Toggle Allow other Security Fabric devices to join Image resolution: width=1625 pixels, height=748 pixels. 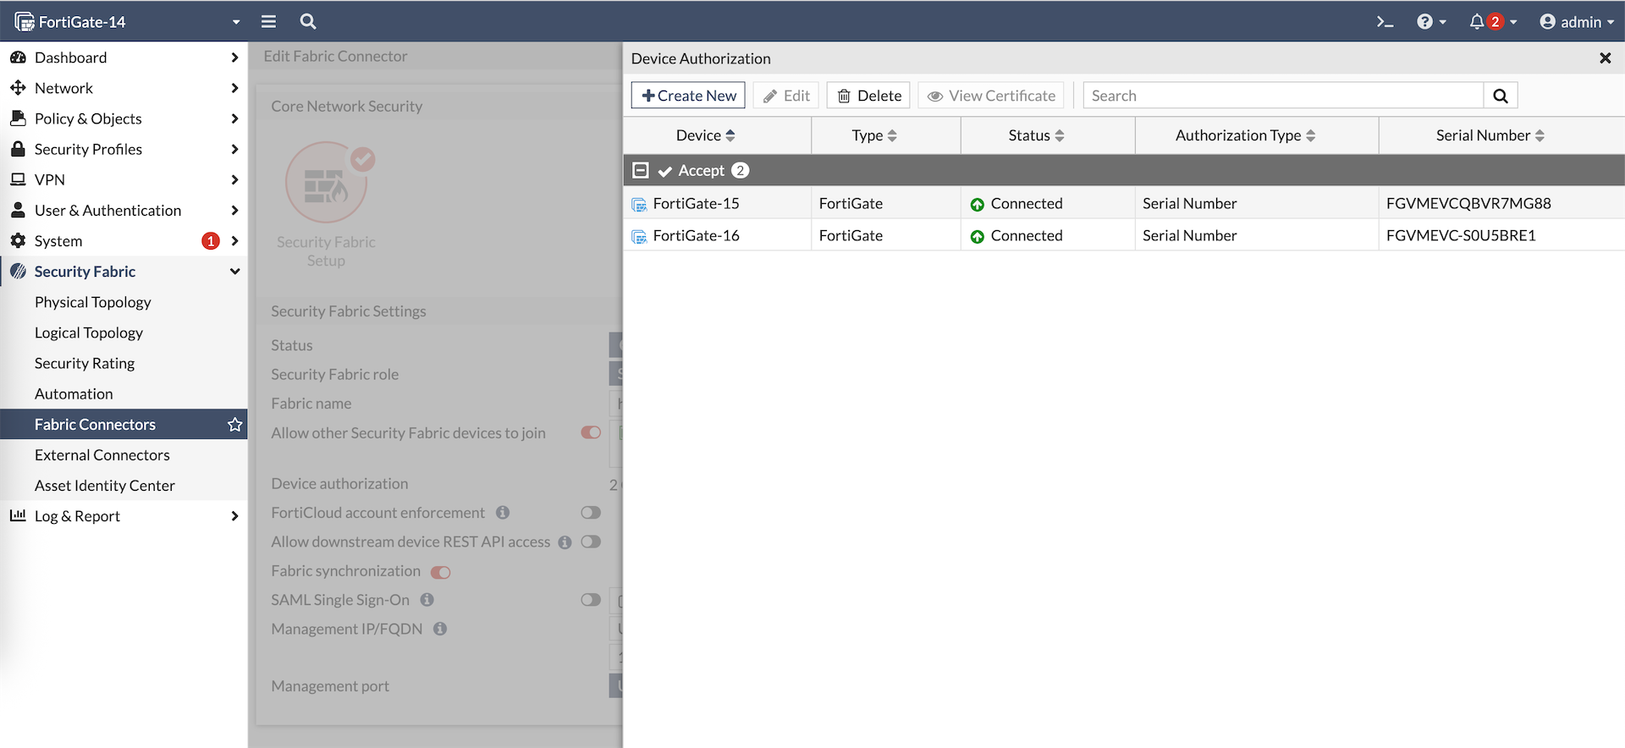coord(591,432)
